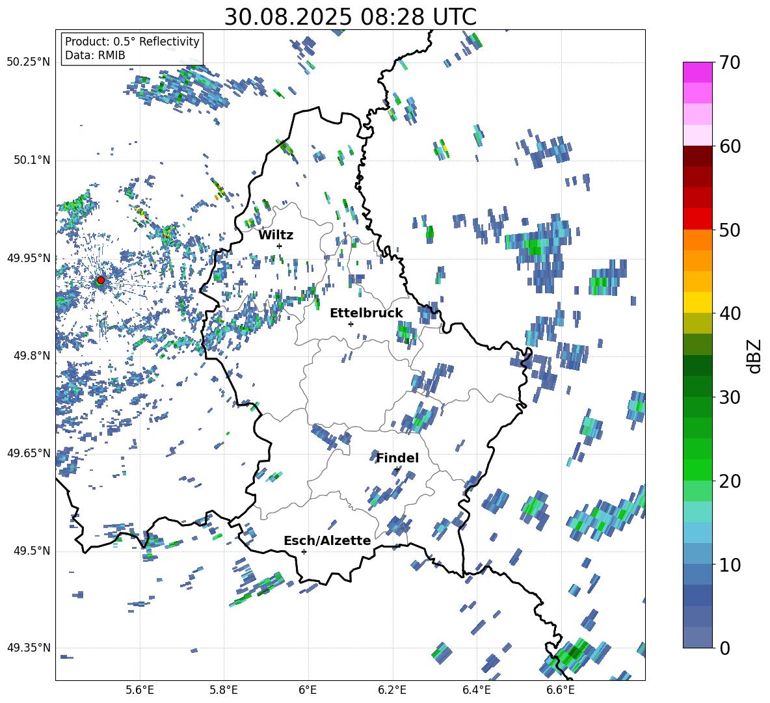Click the 5.8°E longitude label

point(224,690)
